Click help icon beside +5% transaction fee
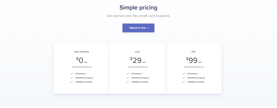Image resolution: width=277 pixels, height=108 pixels. [91, 67]
